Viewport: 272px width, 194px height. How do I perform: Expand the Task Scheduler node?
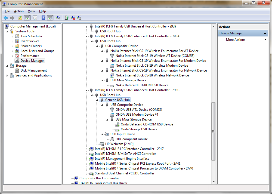tap(12, 36)
